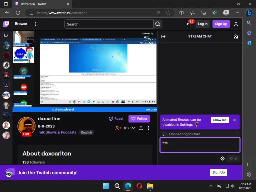Open the notifications inbox showing 95
The image size is (256, 192).
pyautogui.click(x=189, y=24)
